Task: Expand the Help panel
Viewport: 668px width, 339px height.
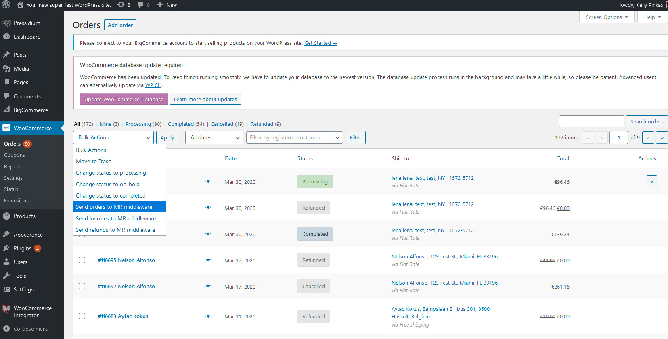Action: [652, 17]
